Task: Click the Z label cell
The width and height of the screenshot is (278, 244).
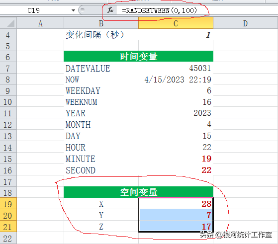Action: [101, 227]
